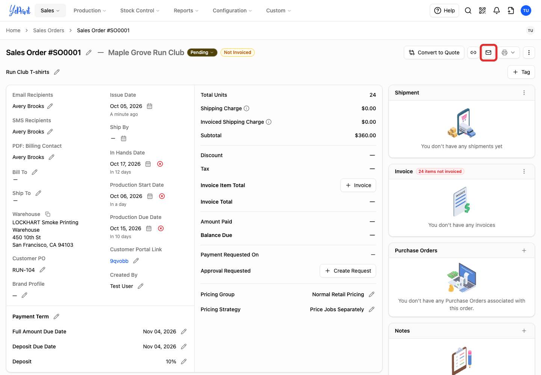Screen dimensions: 541x375
Task: Clear the In Hands Date
Action: [160, 164]
